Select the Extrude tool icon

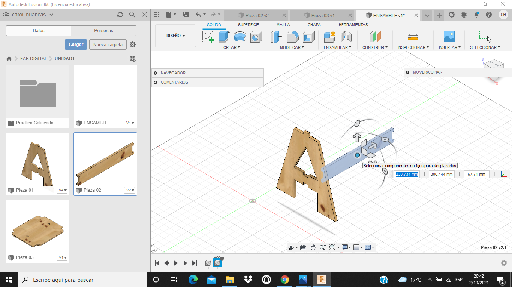224,37
